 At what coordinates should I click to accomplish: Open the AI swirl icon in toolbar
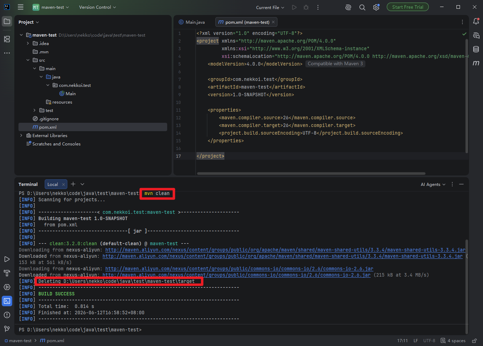coord(348,7)
